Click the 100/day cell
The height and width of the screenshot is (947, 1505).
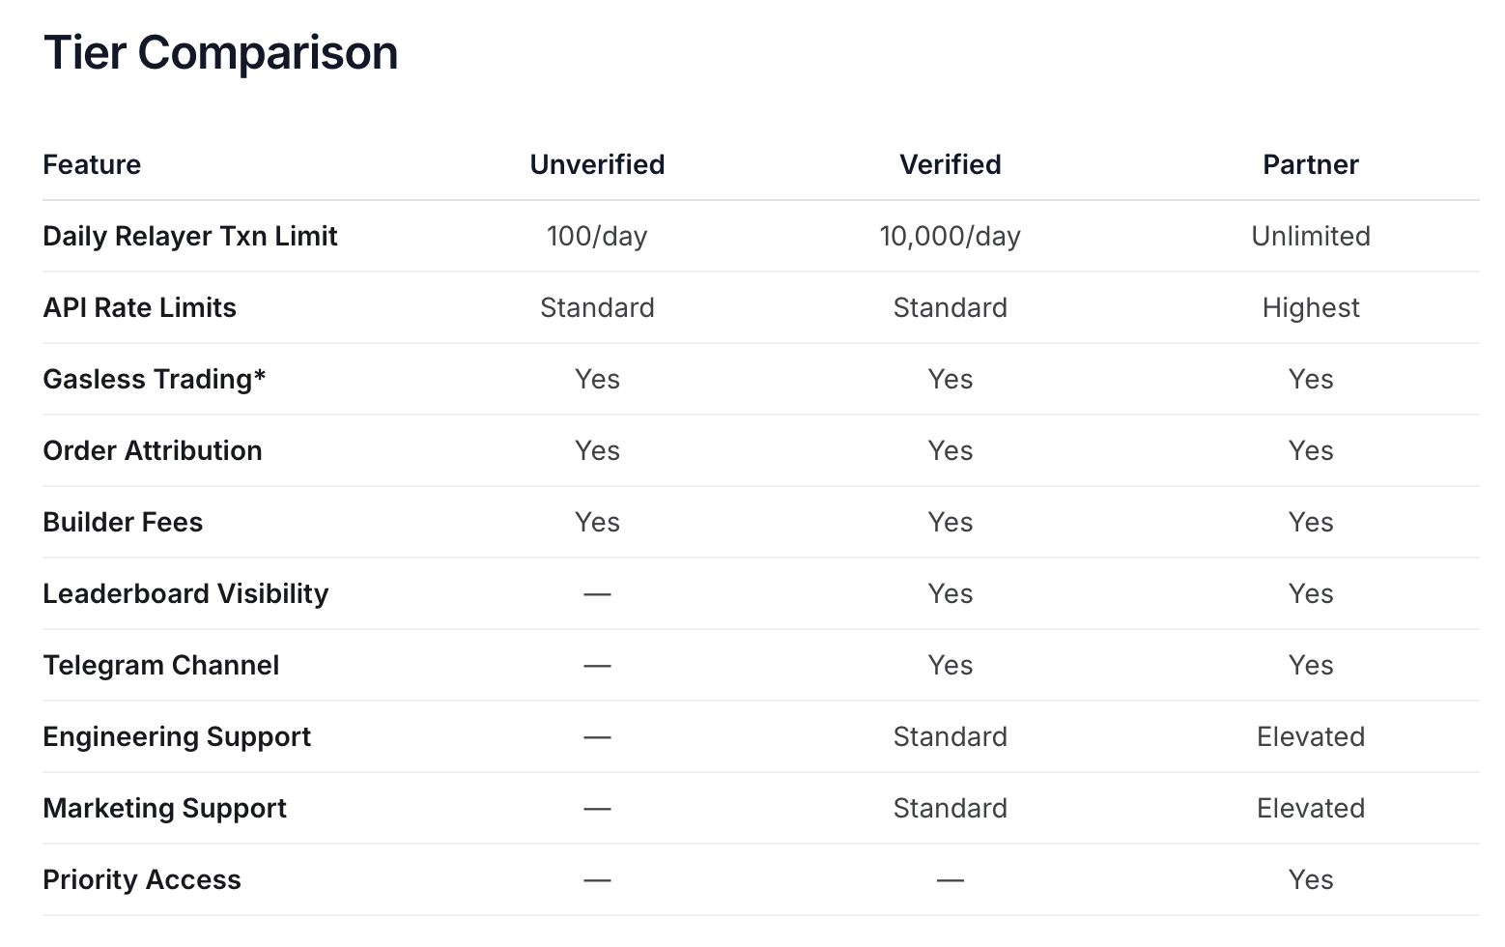coord(597,236)
